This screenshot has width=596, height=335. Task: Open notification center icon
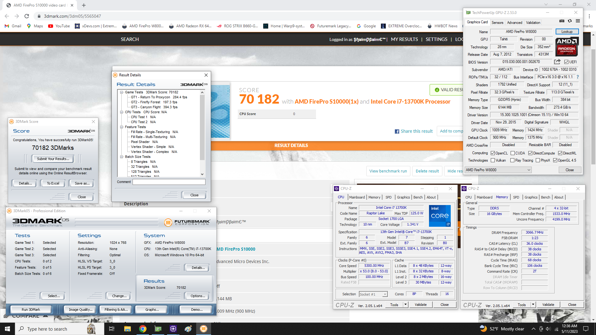(586, 329)
